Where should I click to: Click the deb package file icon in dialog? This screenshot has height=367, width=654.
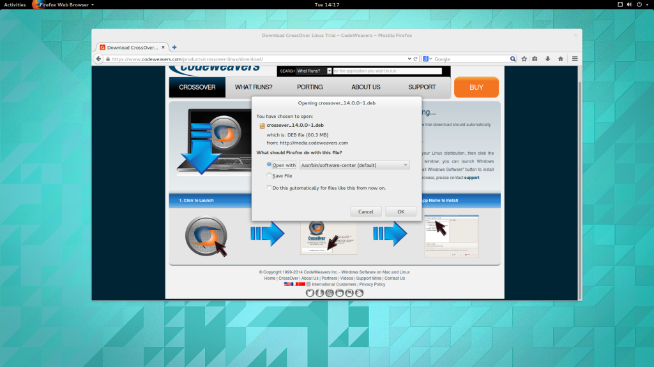262,126
